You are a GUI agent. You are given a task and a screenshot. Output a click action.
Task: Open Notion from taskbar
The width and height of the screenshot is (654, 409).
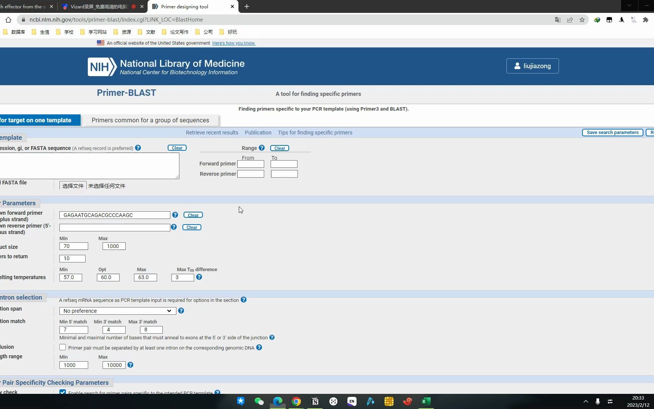tap(315, 401)
